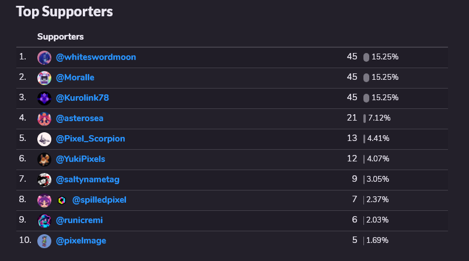
Task: Visit the @whiteswordmoon profile link
Action: click(96, 57)
